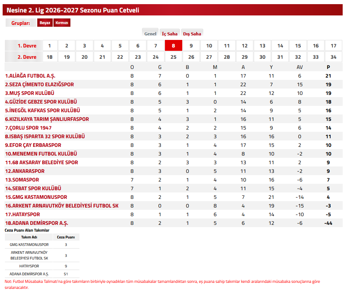Click ADANA DEMİRSPOR's points value -44
The image size is (343, 293).
tap(328, 223)
